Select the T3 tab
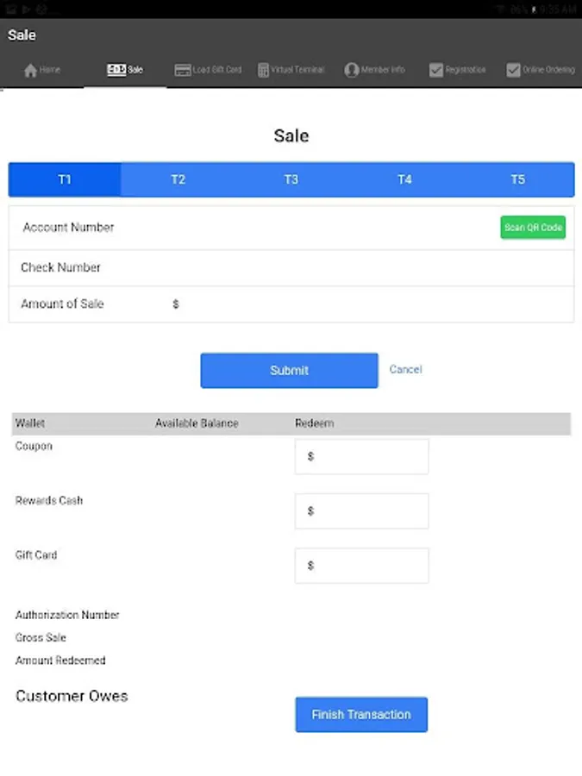This screenshot has width=582, height=776. 291,179
